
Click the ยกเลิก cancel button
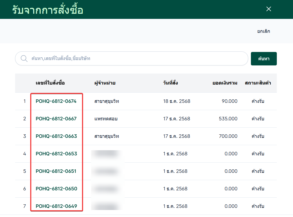(x=264, y=31)
